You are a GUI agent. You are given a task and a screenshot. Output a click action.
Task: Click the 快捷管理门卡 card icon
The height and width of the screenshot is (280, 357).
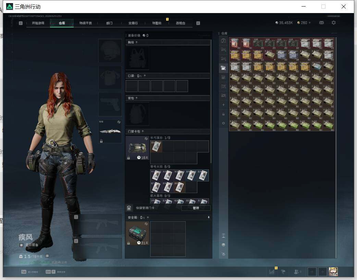[129, 208]
